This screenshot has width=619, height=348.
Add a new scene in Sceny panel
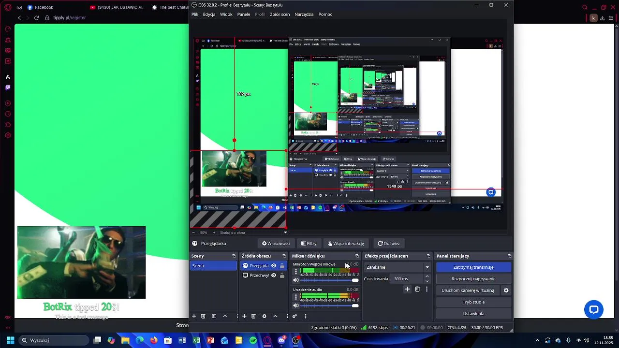click(x=194, y=316)
